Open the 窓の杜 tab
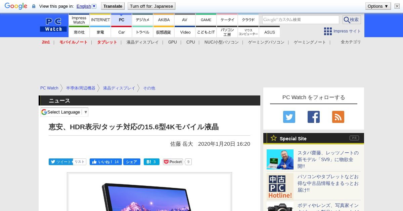The width and height of the screenshot is (403, 211). coord(79,32)
